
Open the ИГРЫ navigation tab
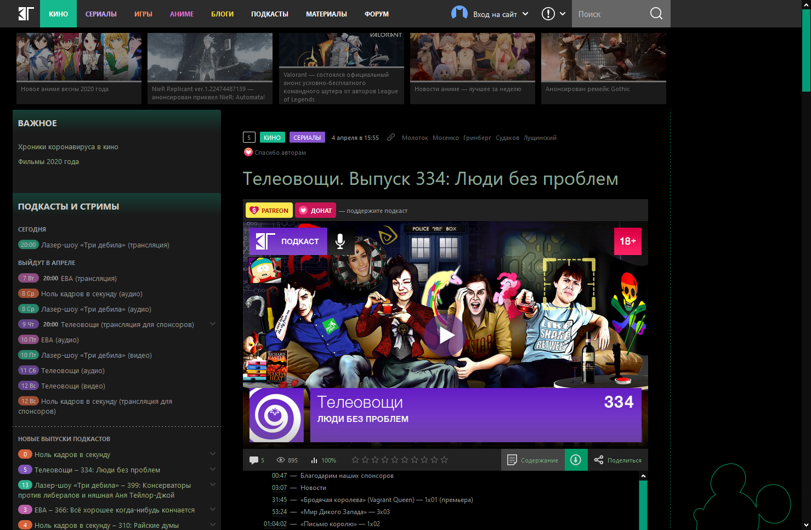(x=143, y=14)
